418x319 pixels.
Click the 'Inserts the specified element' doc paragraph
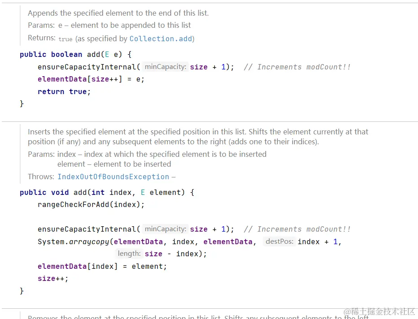pyautogui.click(x=198, y=137)
